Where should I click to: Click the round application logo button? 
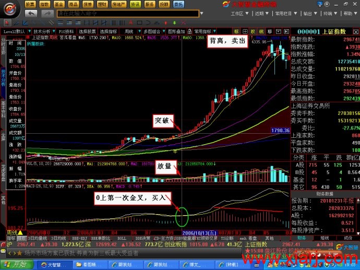click(x=10, y=9)
